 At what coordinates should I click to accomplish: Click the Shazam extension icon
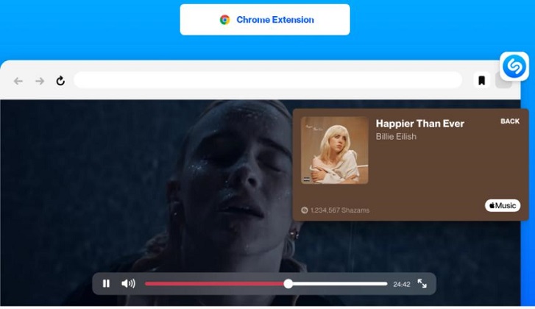point(514,66)
